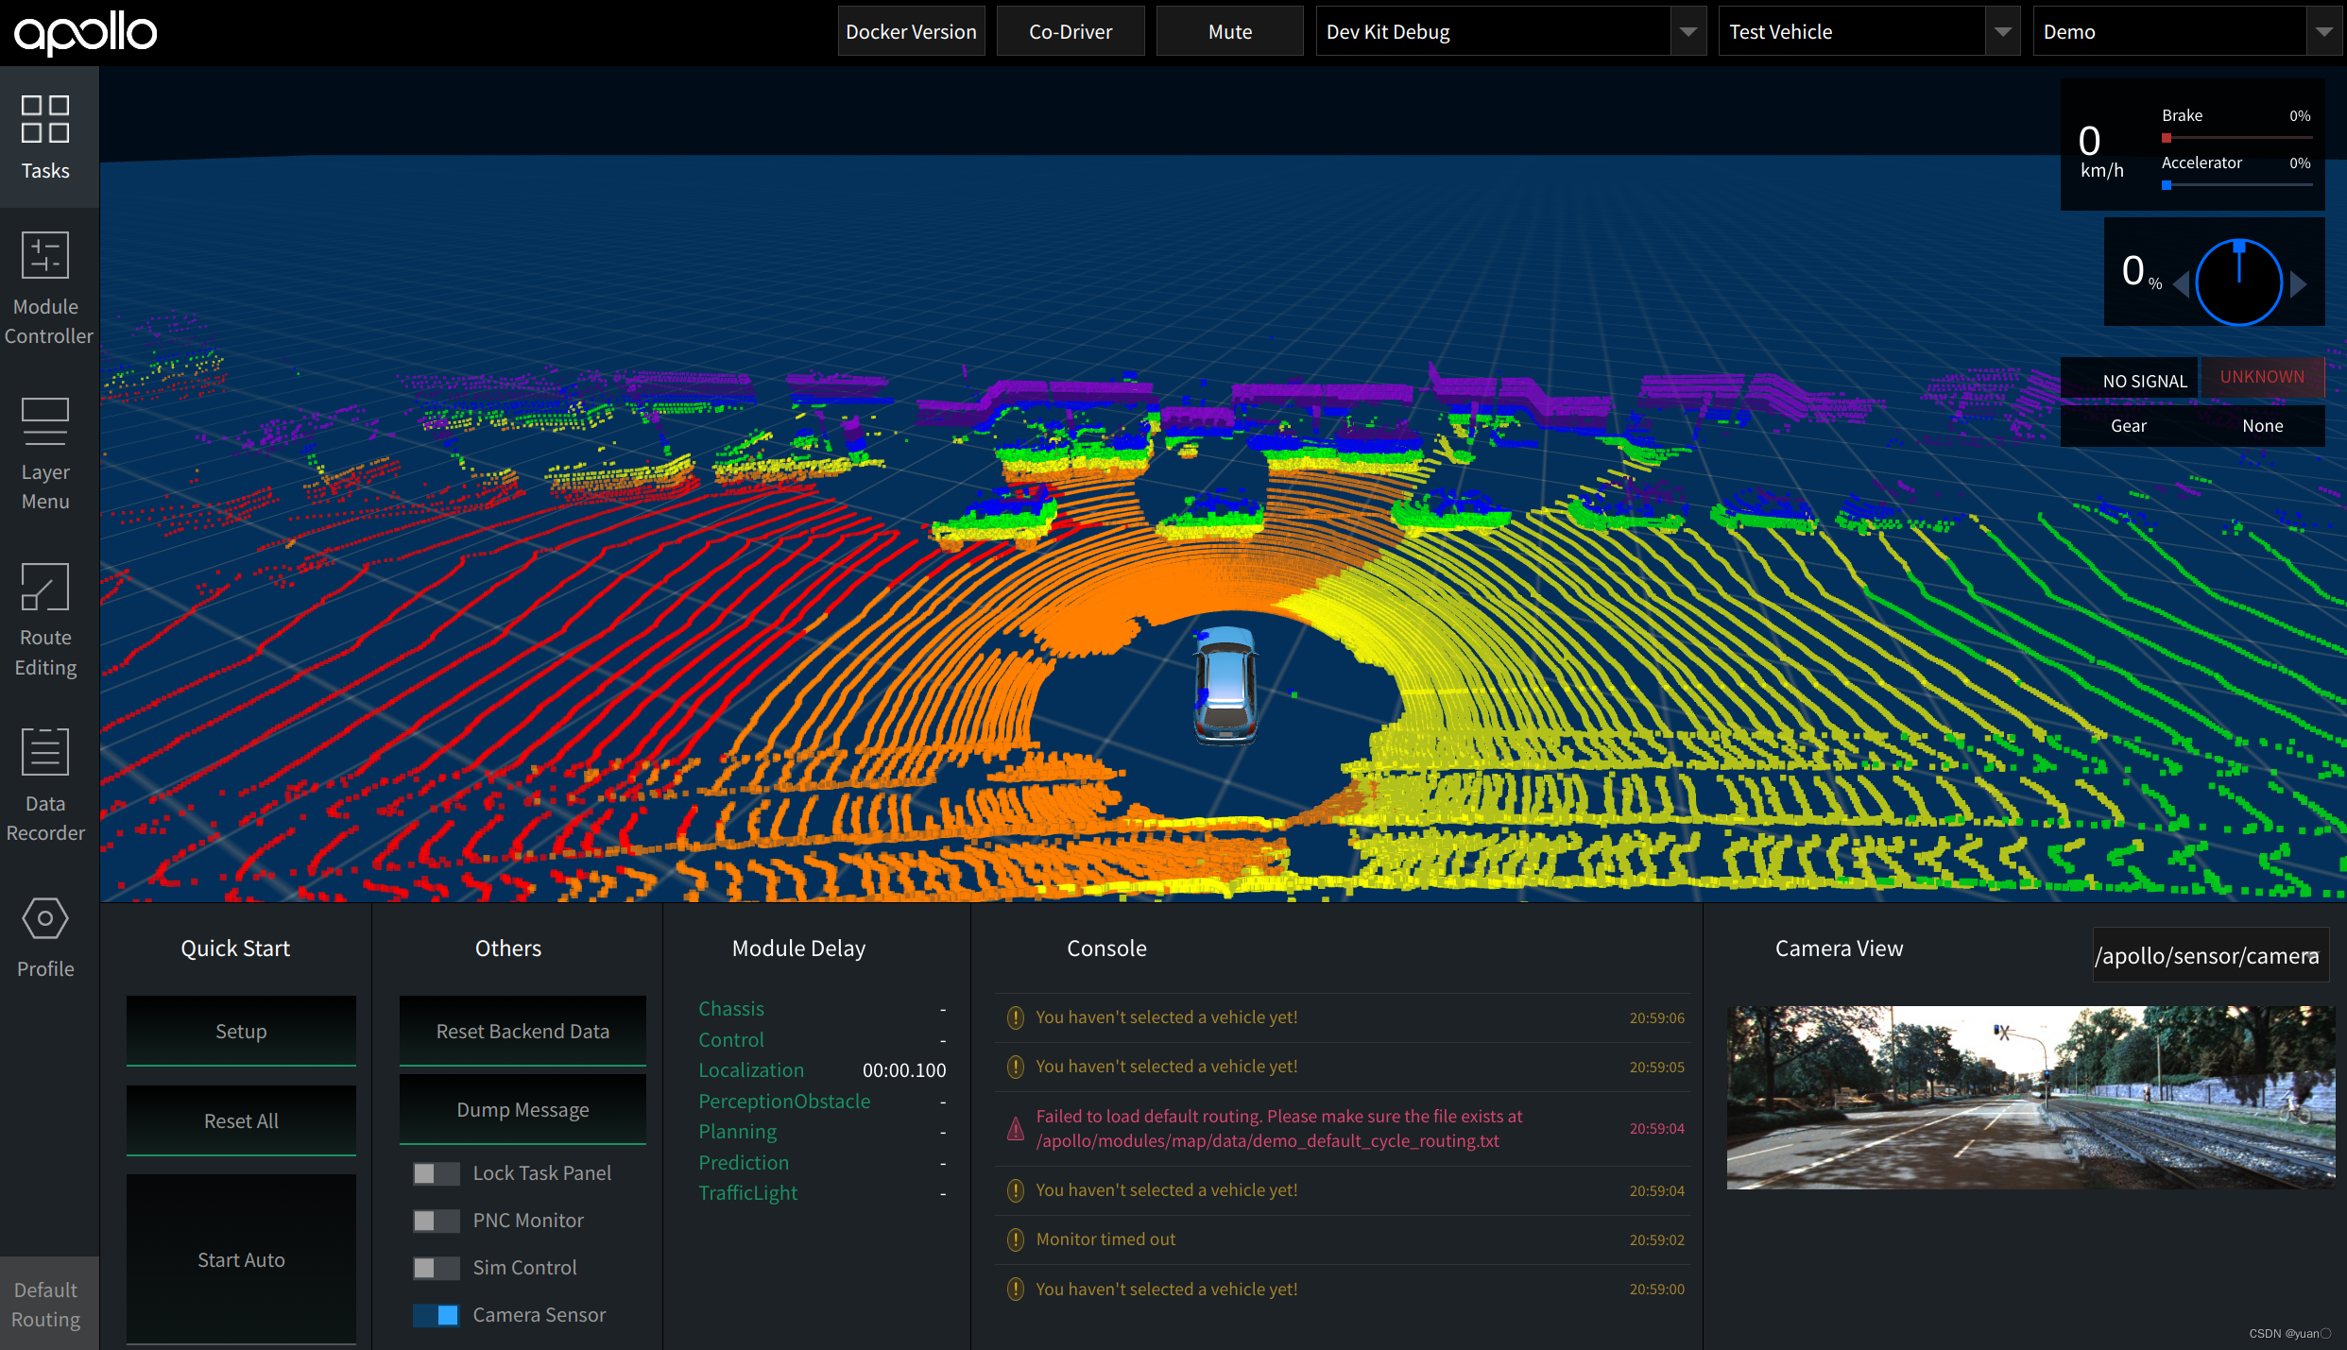This screenshot has width=2347, height=1350.
Task: Click the Prediction module delay row
Action: [822, 1163]
